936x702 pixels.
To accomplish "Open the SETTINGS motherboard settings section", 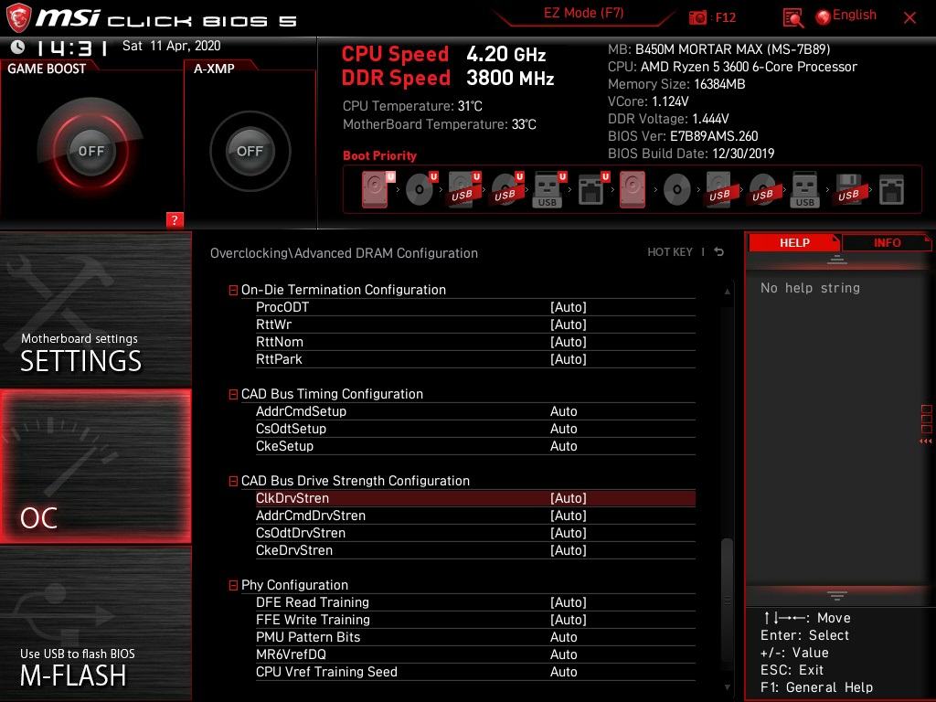I will (x=95, y=310).
